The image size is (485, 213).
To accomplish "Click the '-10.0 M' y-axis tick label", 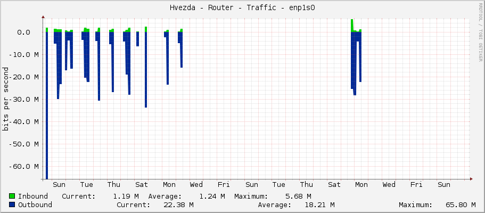I will pos(23,54).
